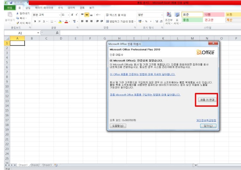Open link about activating this Office product
The image size is (241, 170).
143,74
